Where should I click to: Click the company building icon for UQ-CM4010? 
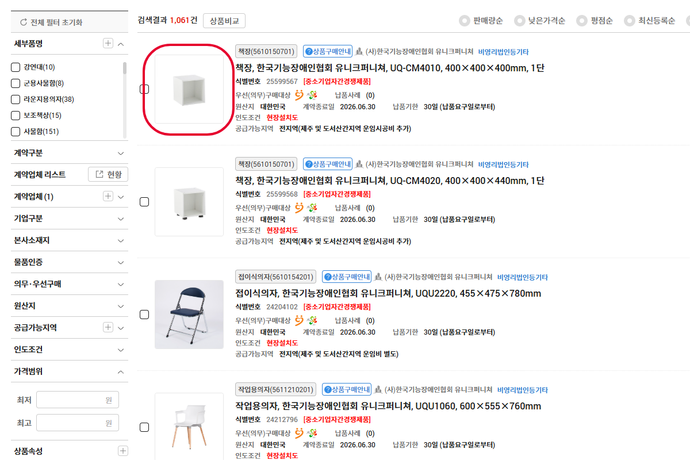(x=359, y=52)
